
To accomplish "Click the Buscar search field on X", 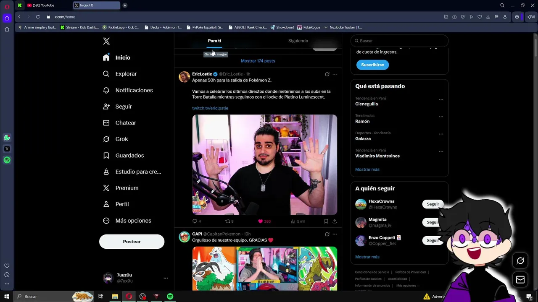I will (399, 41).
